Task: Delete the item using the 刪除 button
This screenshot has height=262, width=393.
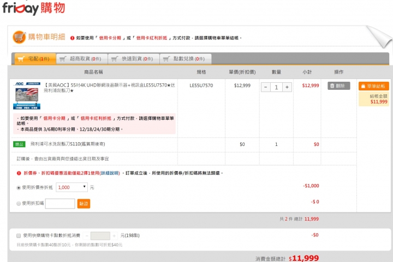Action: (338, 86)
